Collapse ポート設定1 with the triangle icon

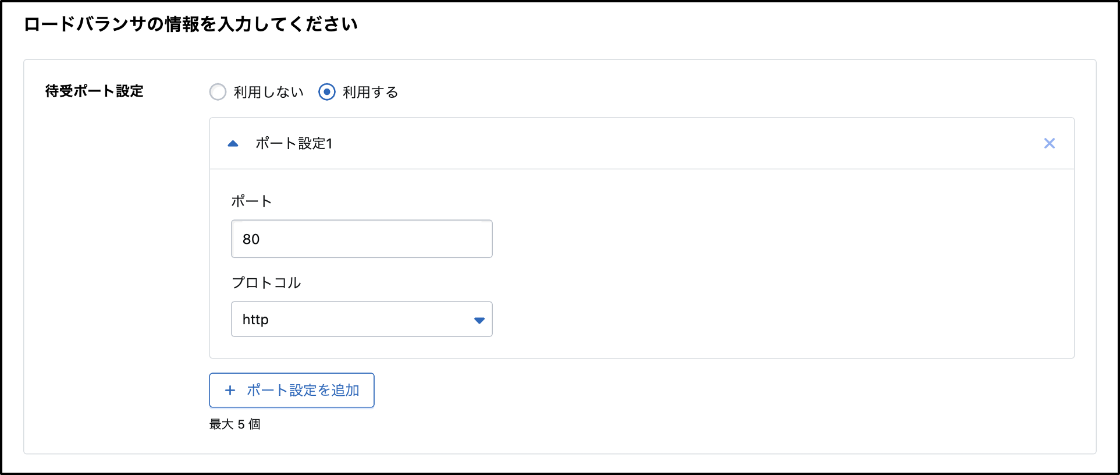coord(233,144)
